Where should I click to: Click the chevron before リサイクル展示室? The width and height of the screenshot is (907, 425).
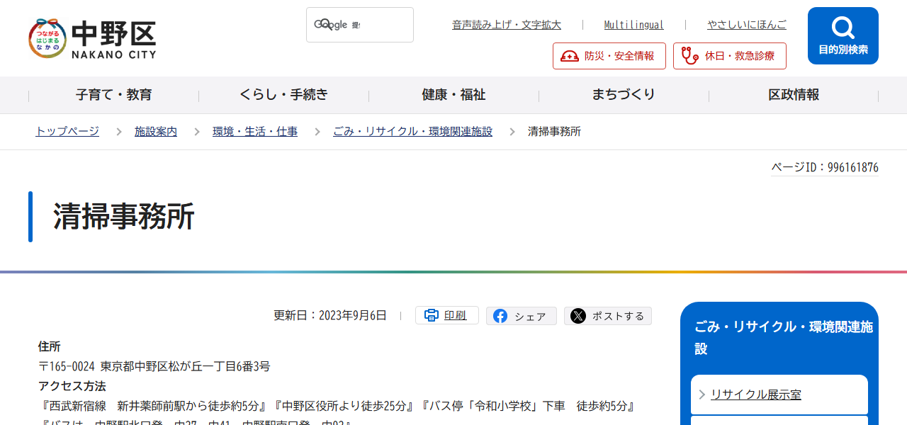(x=702, y=395)
